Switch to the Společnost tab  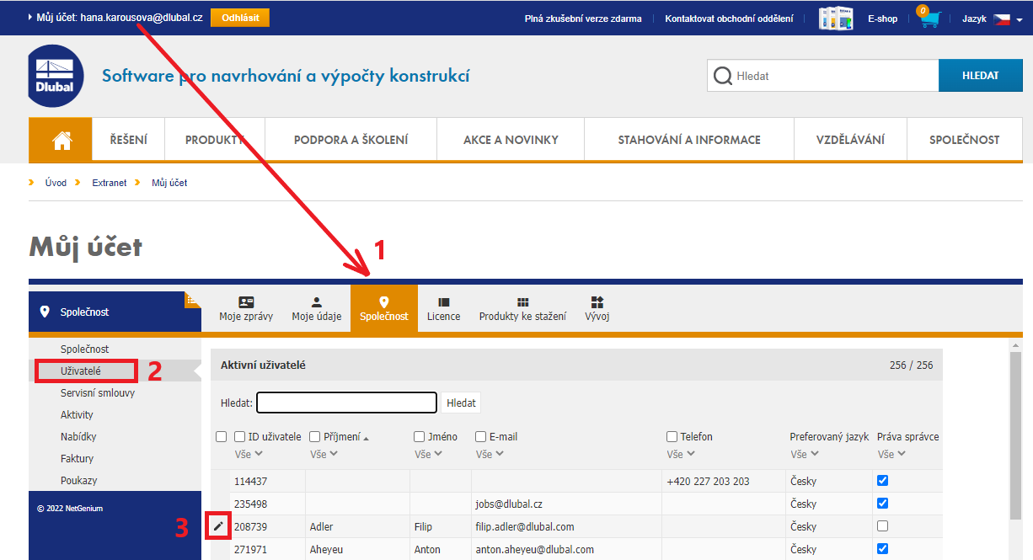pyautogui.click(x=383, y=308)
